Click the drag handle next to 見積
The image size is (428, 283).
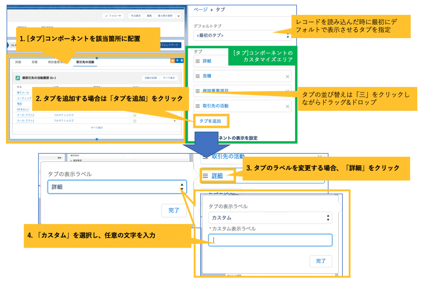[198, 76]
